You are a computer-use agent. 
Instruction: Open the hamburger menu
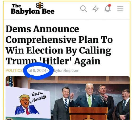120,9
